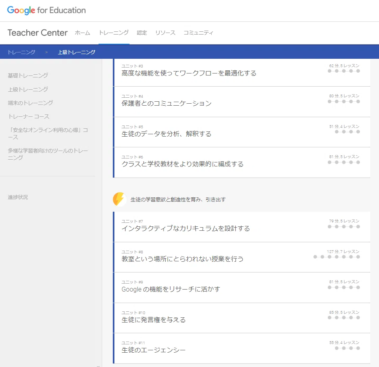The image size is (379, 367).
Task: Click the トレーニング breadcrumb link
Action: pyautogui.click(x=21, y=52)
